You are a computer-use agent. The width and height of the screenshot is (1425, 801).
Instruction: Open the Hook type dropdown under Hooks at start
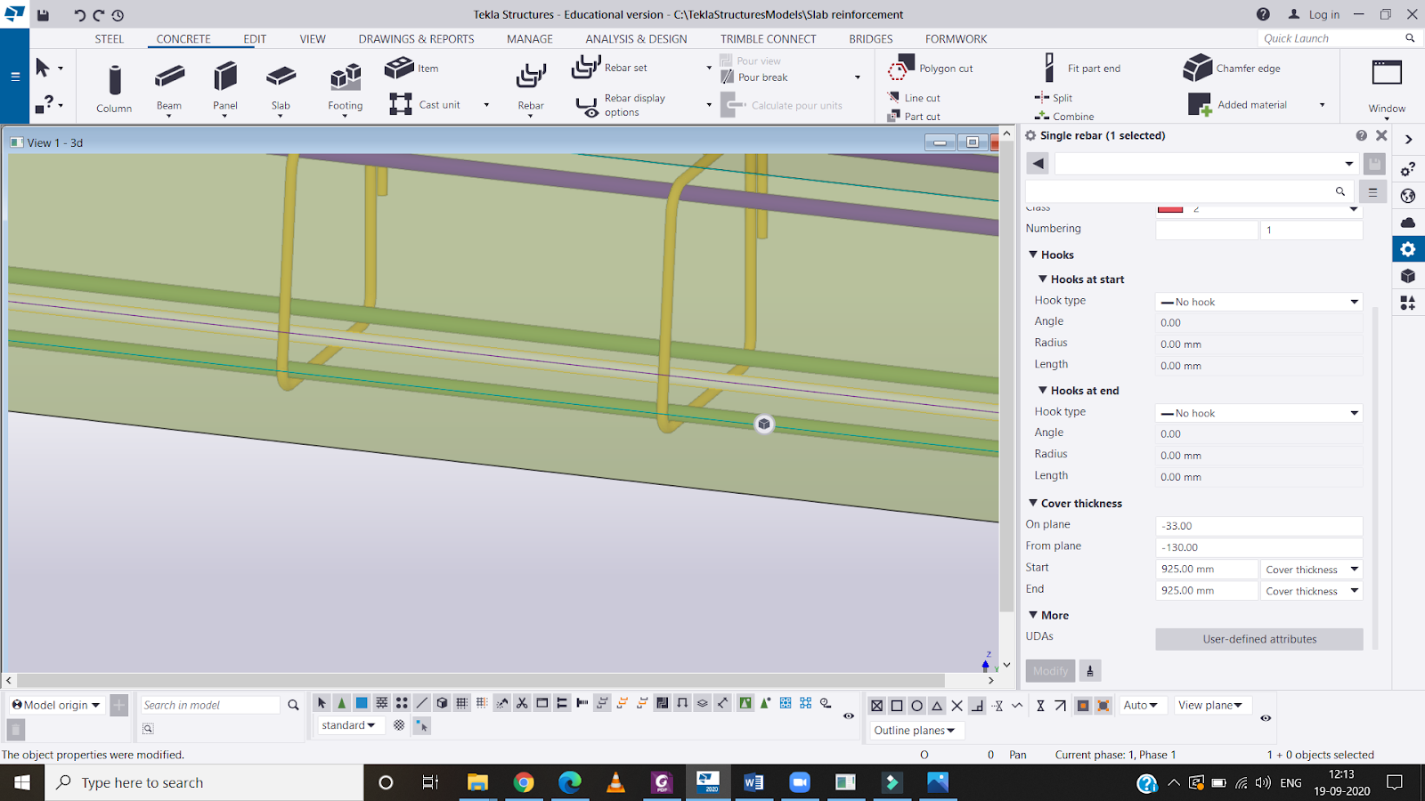(x=1258, y=302)
